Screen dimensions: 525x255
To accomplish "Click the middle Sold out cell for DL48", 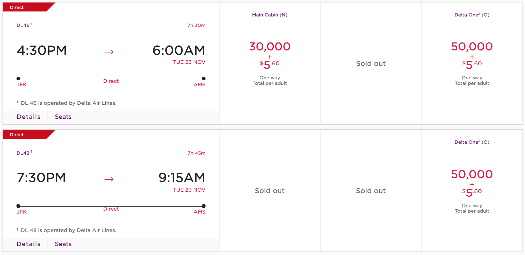I will point(370,191).
